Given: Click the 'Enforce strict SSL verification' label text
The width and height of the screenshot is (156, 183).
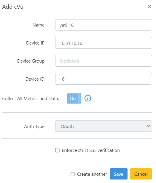Looking at the screenshot, I should (x=91, y=150).
